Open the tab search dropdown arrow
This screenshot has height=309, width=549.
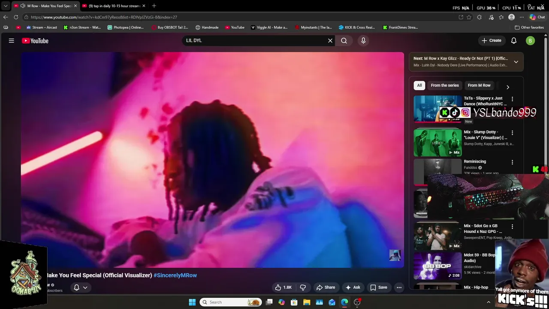coord(6,6)
